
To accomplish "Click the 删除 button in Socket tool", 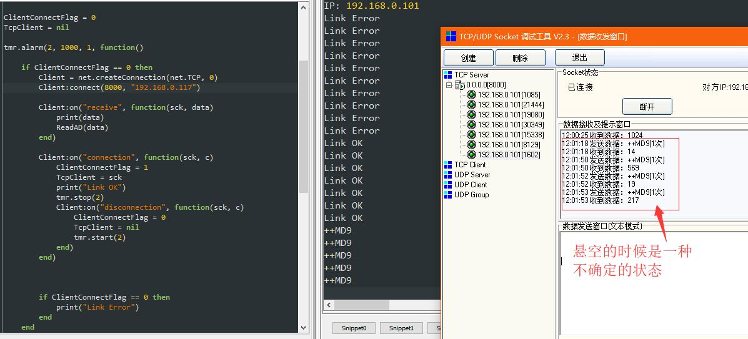I will [x=520, y=57].
